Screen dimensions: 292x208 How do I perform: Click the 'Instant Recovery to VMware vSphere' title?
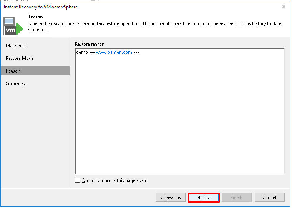(41, 7)
